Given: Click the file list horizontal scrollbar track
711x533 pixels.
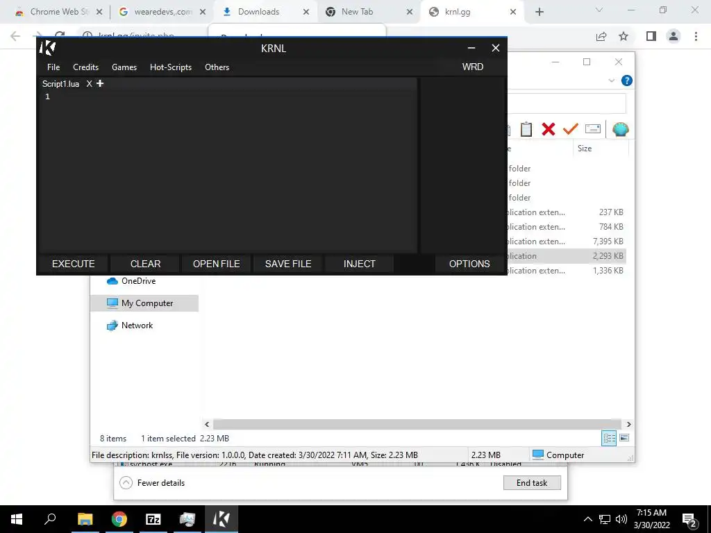Looking at the screenshot, I should pyautogui.click(x=417, y=424).
